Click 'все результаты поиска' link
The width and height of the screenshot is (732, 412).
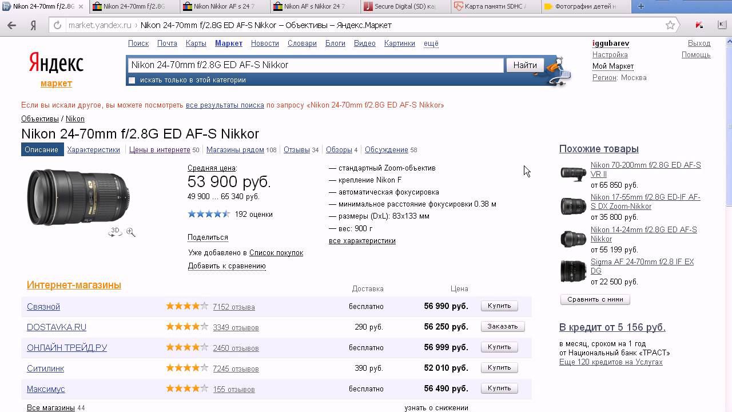click(225, 105)
